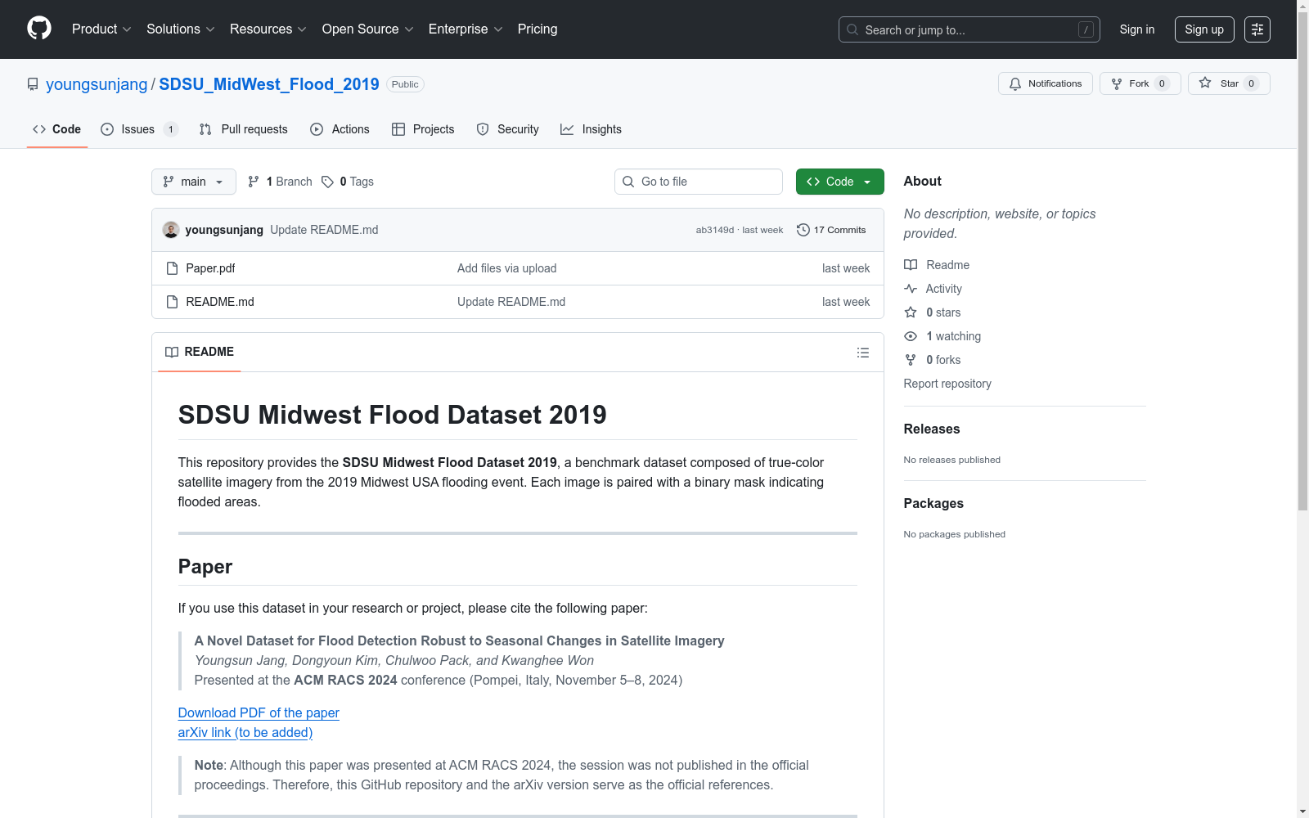The height and width of the screenshot is (818, 1309).
Task: Fork the repository
Action: coord(1140,83)
